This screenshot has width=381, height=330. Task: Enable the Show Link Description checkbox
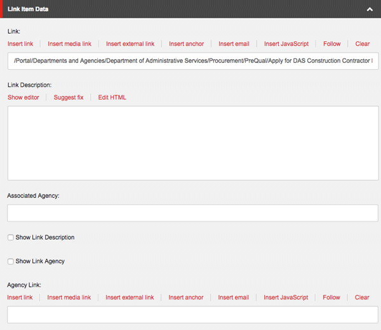pos(11,237)
